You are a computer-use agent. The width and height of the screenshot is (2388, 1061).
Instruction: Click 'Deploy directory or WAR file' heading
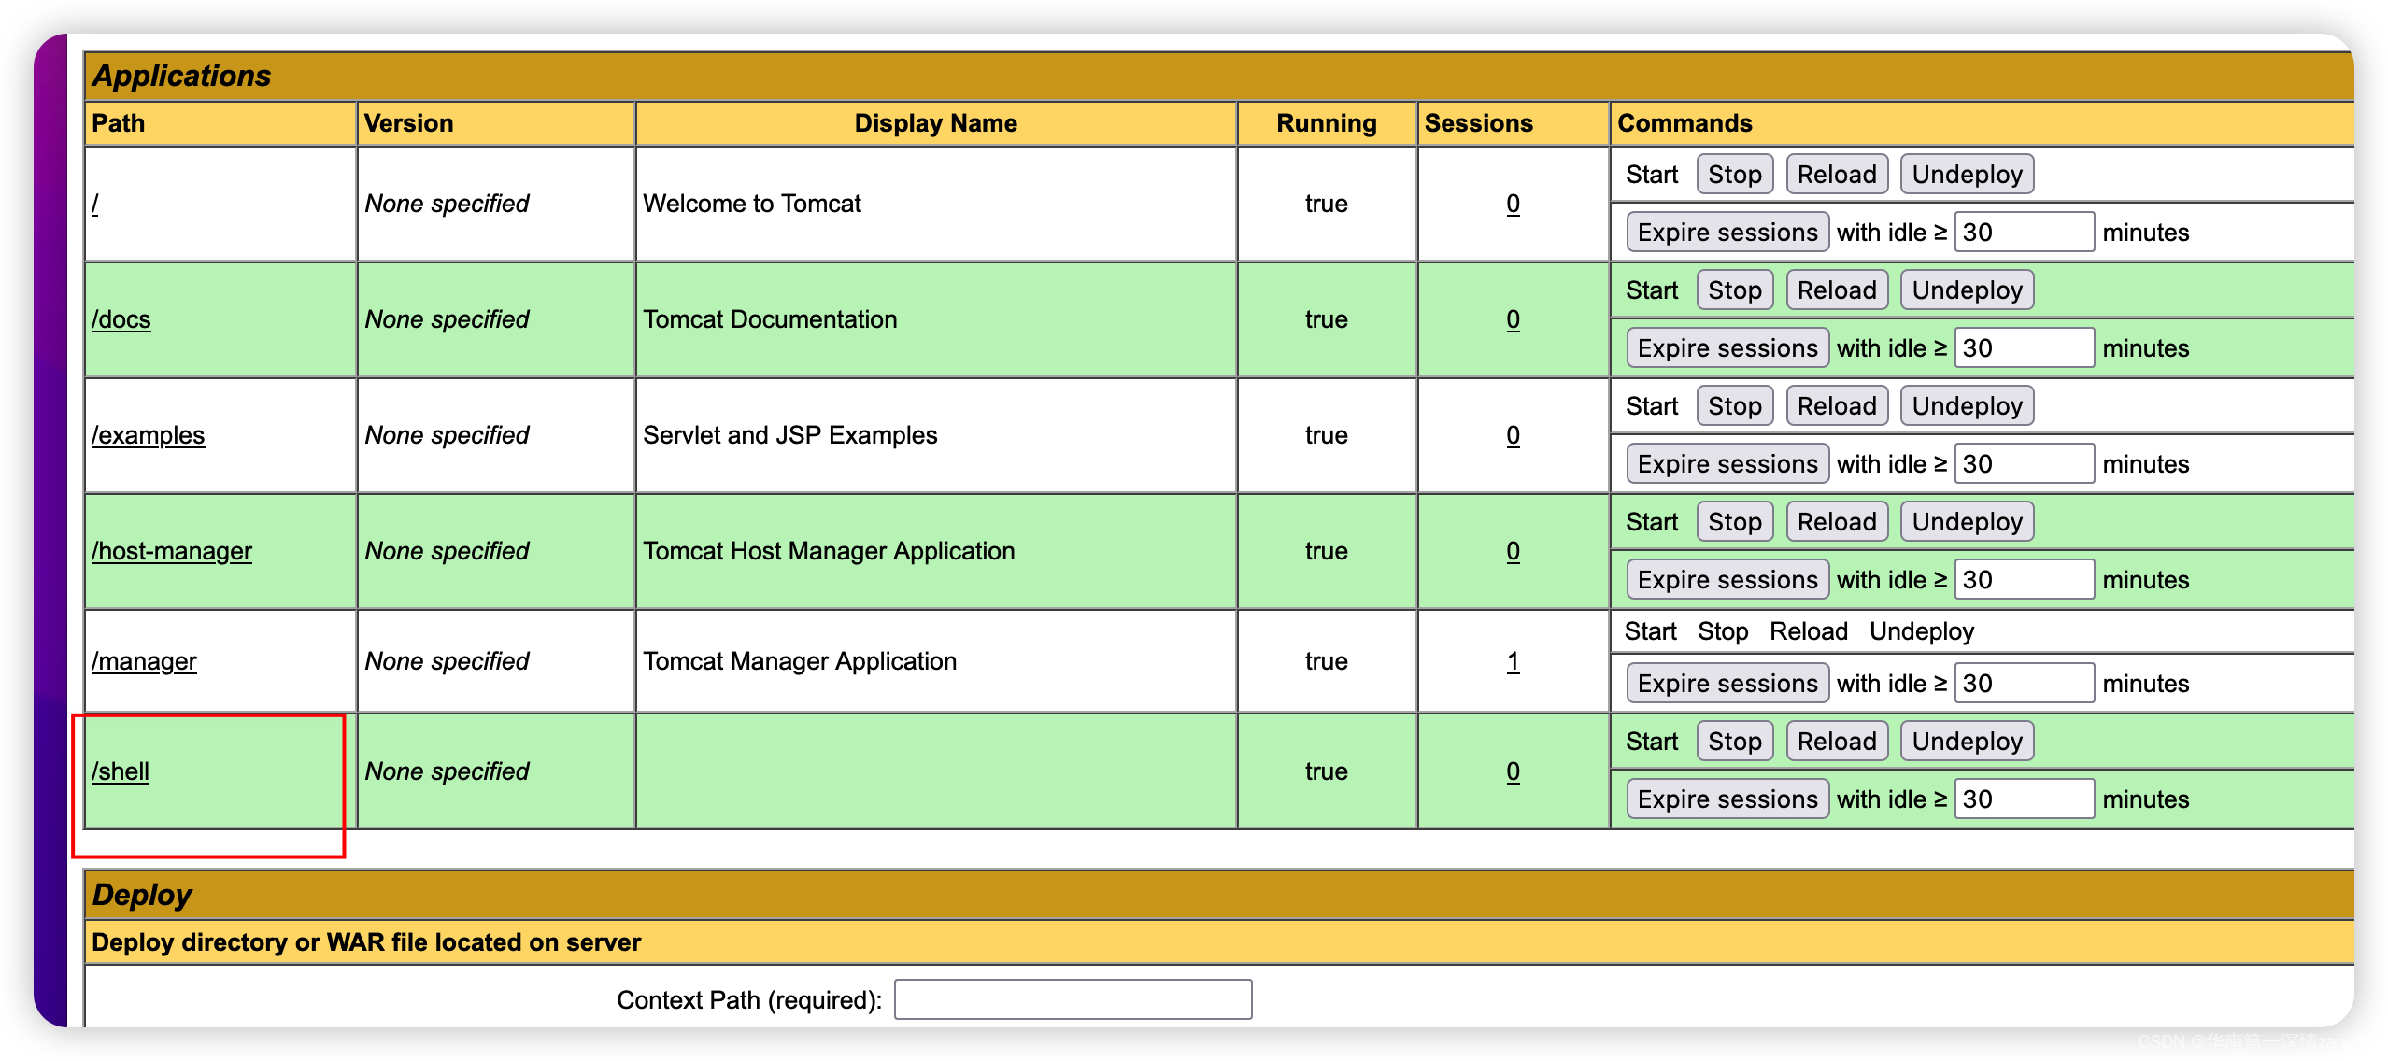(x=366, y=942)
